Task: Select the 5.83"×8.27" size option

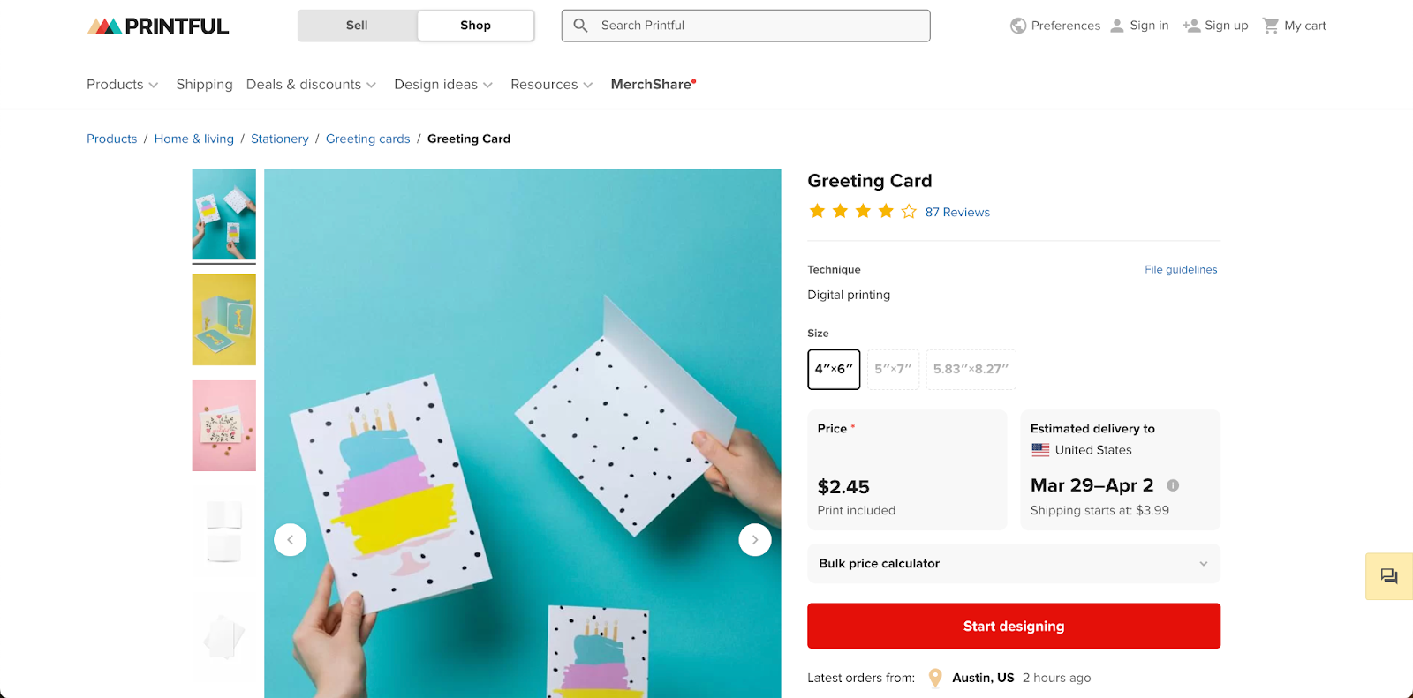Action: coord(970,370)
